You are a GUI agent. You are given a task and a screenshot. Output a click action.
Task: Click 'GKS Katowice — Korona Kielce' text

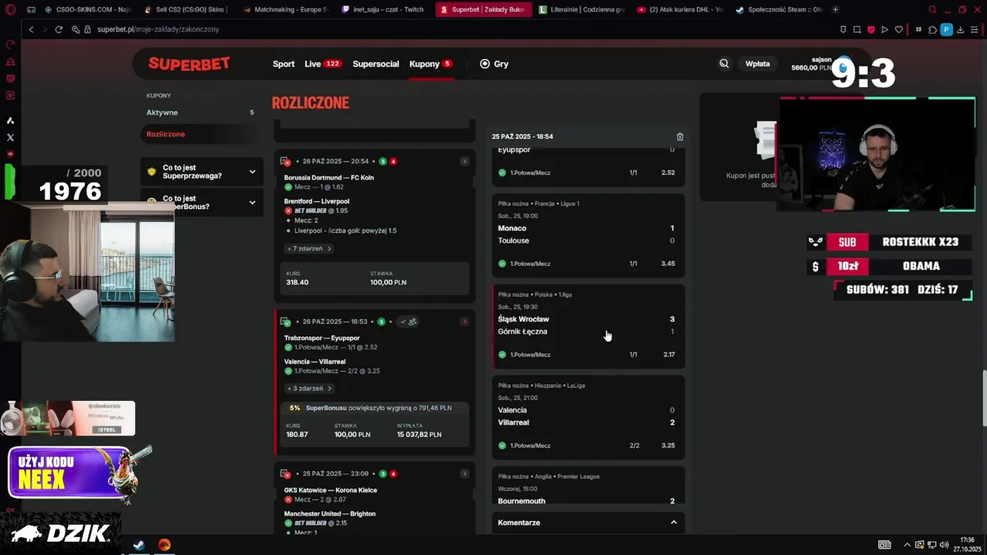point(330,490)
